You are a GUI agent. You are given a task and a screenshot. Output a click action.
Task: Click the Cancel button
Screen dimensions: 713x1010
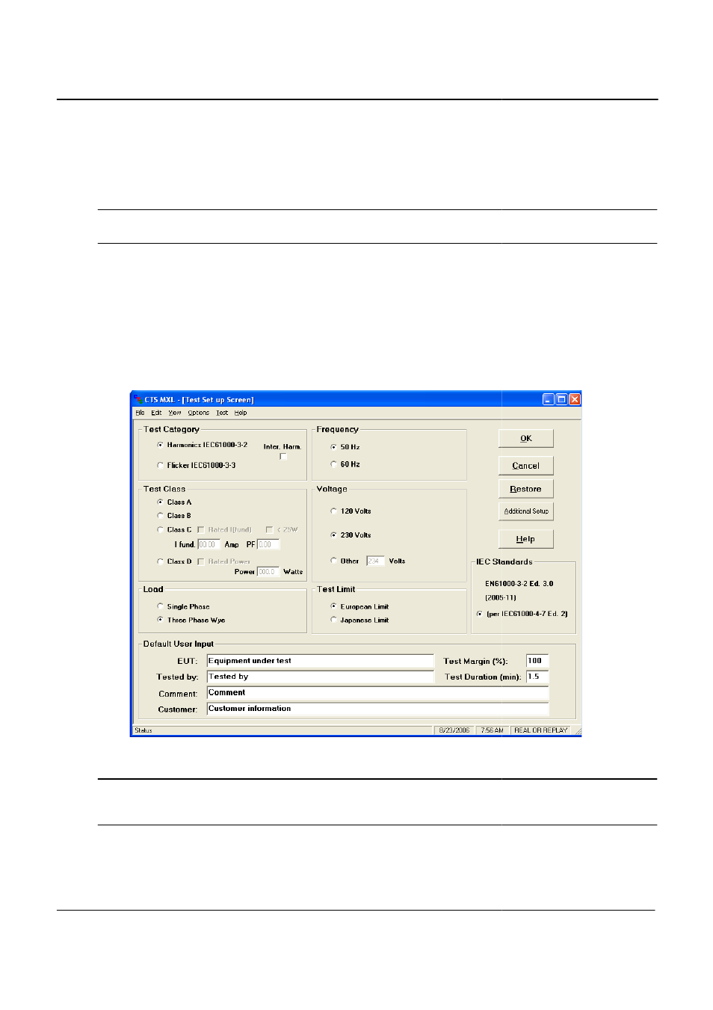(525, 466)
